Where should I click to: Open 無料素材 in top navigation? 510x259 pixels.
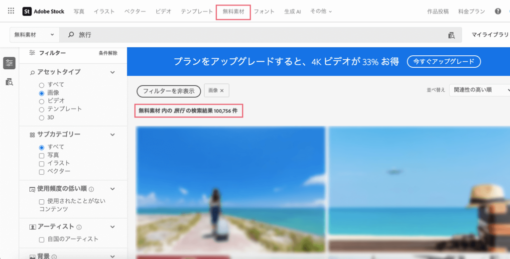233,12
